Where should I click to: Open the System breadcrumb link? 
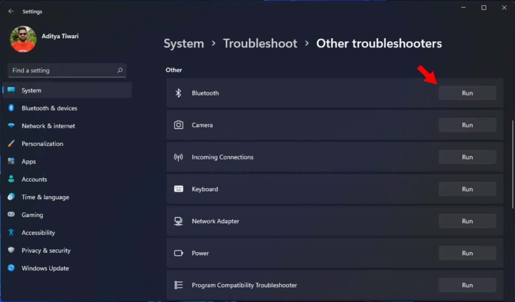click(x=184, y=44)
